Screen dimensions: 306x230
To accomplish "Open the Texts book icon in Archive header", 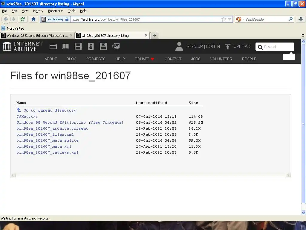I will (65, 46).
